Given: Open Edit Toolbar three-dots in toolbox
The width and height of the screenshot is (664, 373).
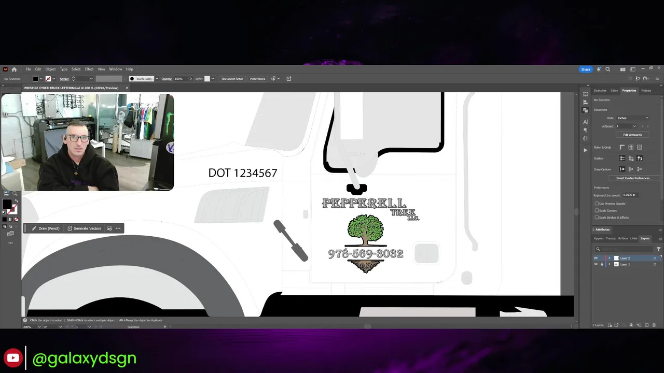Looking at the screenshot, I should pyautogui.click(x=10, y=243).
